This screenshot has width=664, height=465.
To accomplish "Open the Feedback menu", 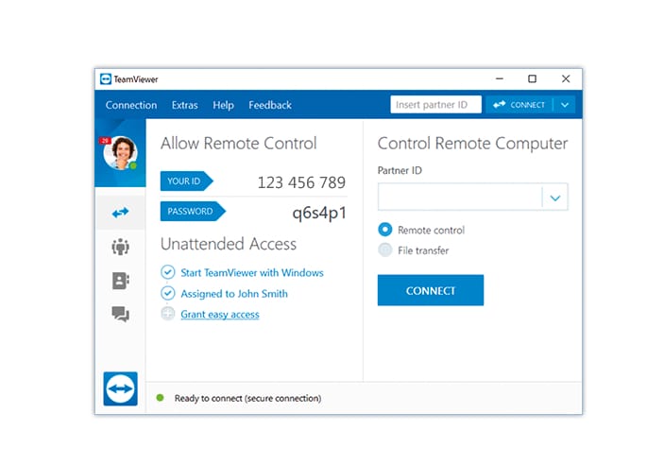I will tap(270, 105).
